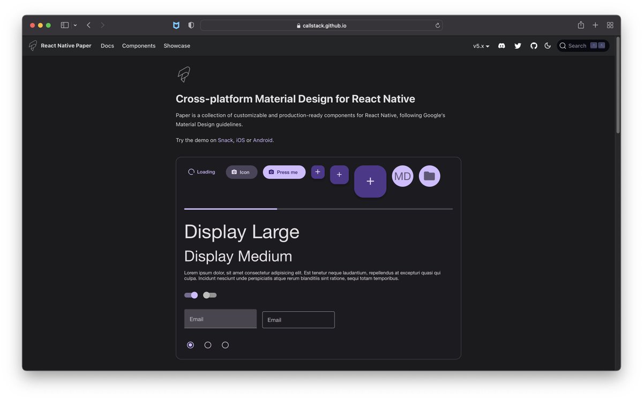
Task: Expand the sidebar toggle dropdown chevron
Action: pyautogui.click(x=75, y=25)
